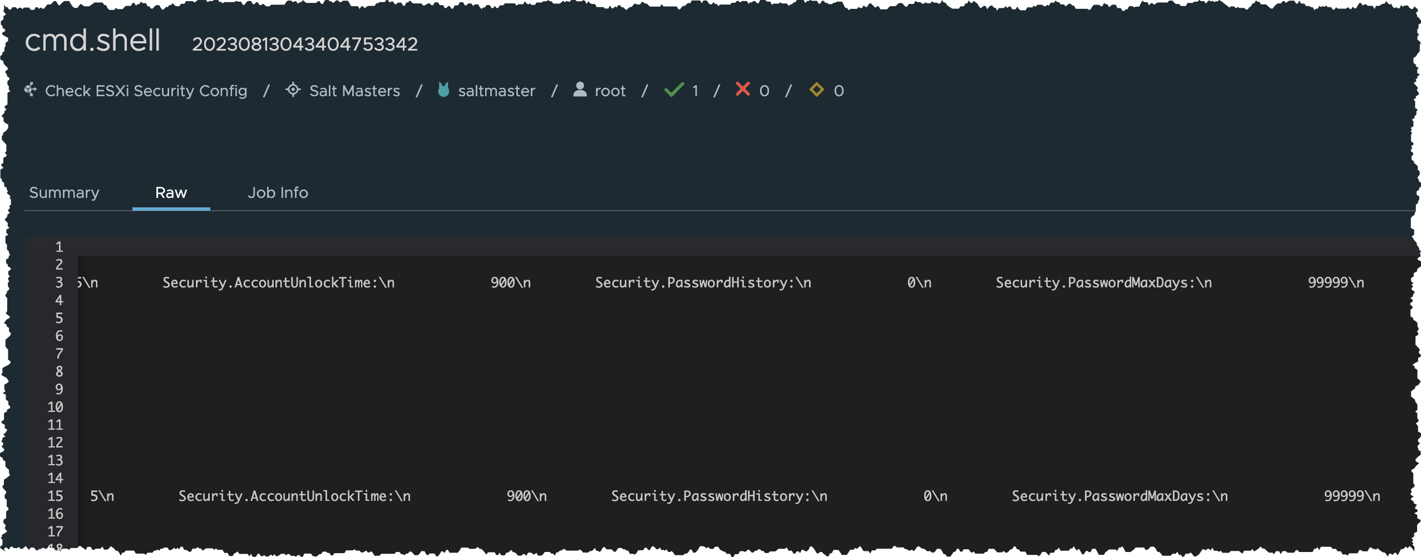The height and width of the screenshot is (557, 1421).
Task: Click the warning count beside yellow diamond
Action: pyautogui.click(x=838, y=91)
